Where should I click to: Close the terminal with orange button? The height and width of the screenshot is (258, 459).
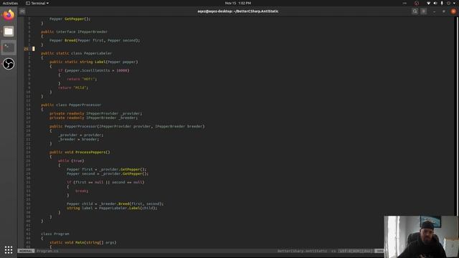(x=453, y=11)
